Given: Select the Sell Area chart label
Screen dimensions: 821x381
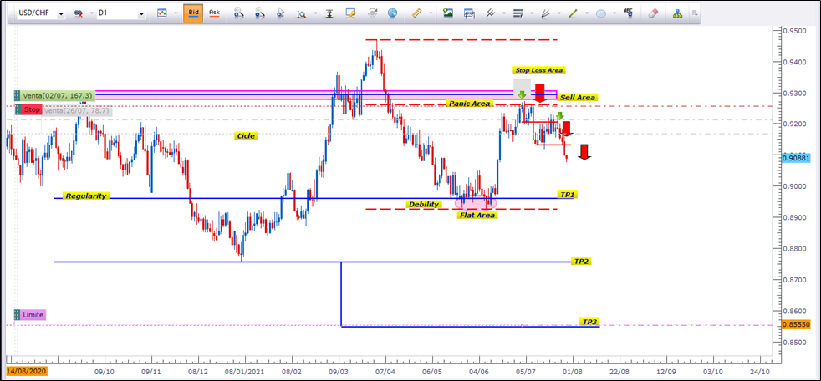Looking at the screenshot, I should 578,98.
